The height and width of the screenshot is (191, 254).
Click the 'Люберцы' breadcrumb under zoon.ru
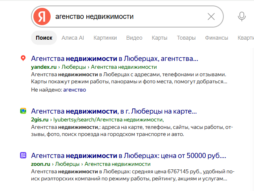(68, 164)
